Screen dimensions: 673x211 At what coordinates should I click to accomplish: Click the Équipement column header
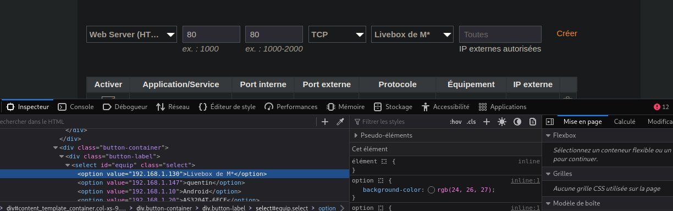(x=471, y=84)
